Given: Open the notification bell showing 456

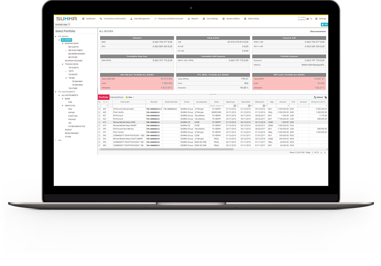Looking at the screenshot, I should [x=324, y=24].
